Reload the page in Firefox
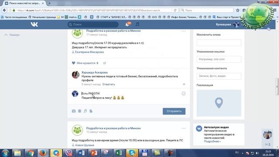 click(175, 10)
